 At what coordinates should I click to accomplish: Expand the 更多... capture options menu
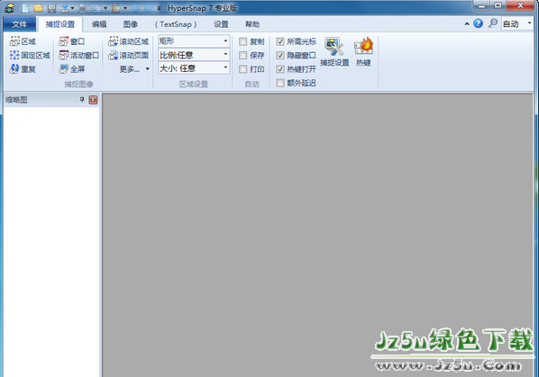134,69
